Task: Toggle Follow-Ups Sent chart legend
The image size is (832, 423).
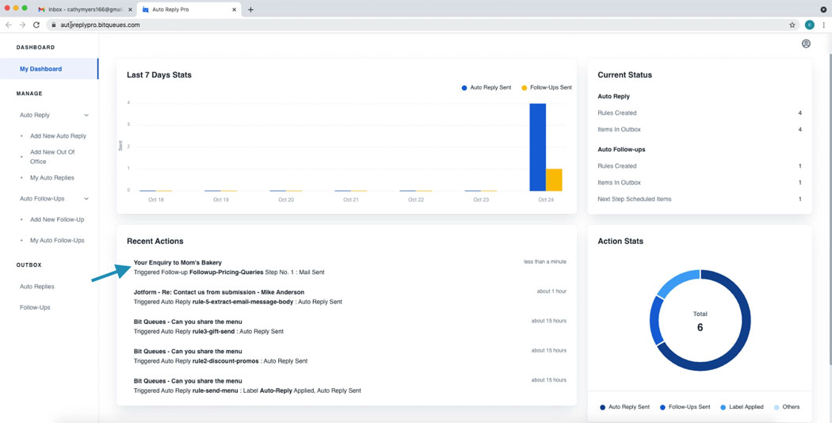Action: [x=546, y=88]
